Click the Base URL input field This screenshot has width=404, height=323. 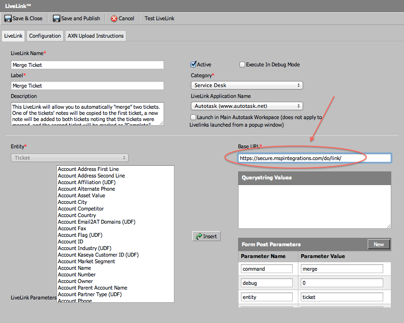314,158
